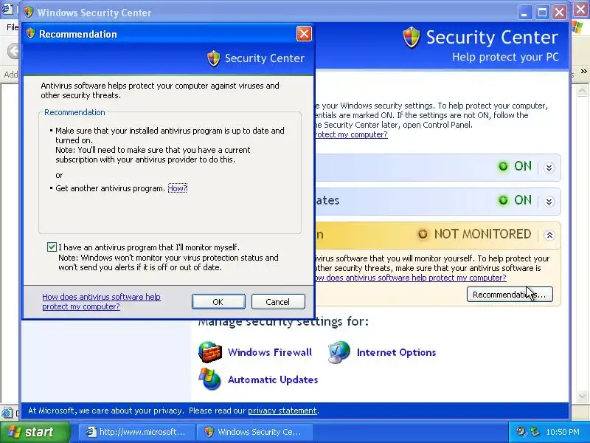Click the green ON indicator on the first section
Image resolution: width=590 pixels, height=443 pixels.
[x=503, y=166]
